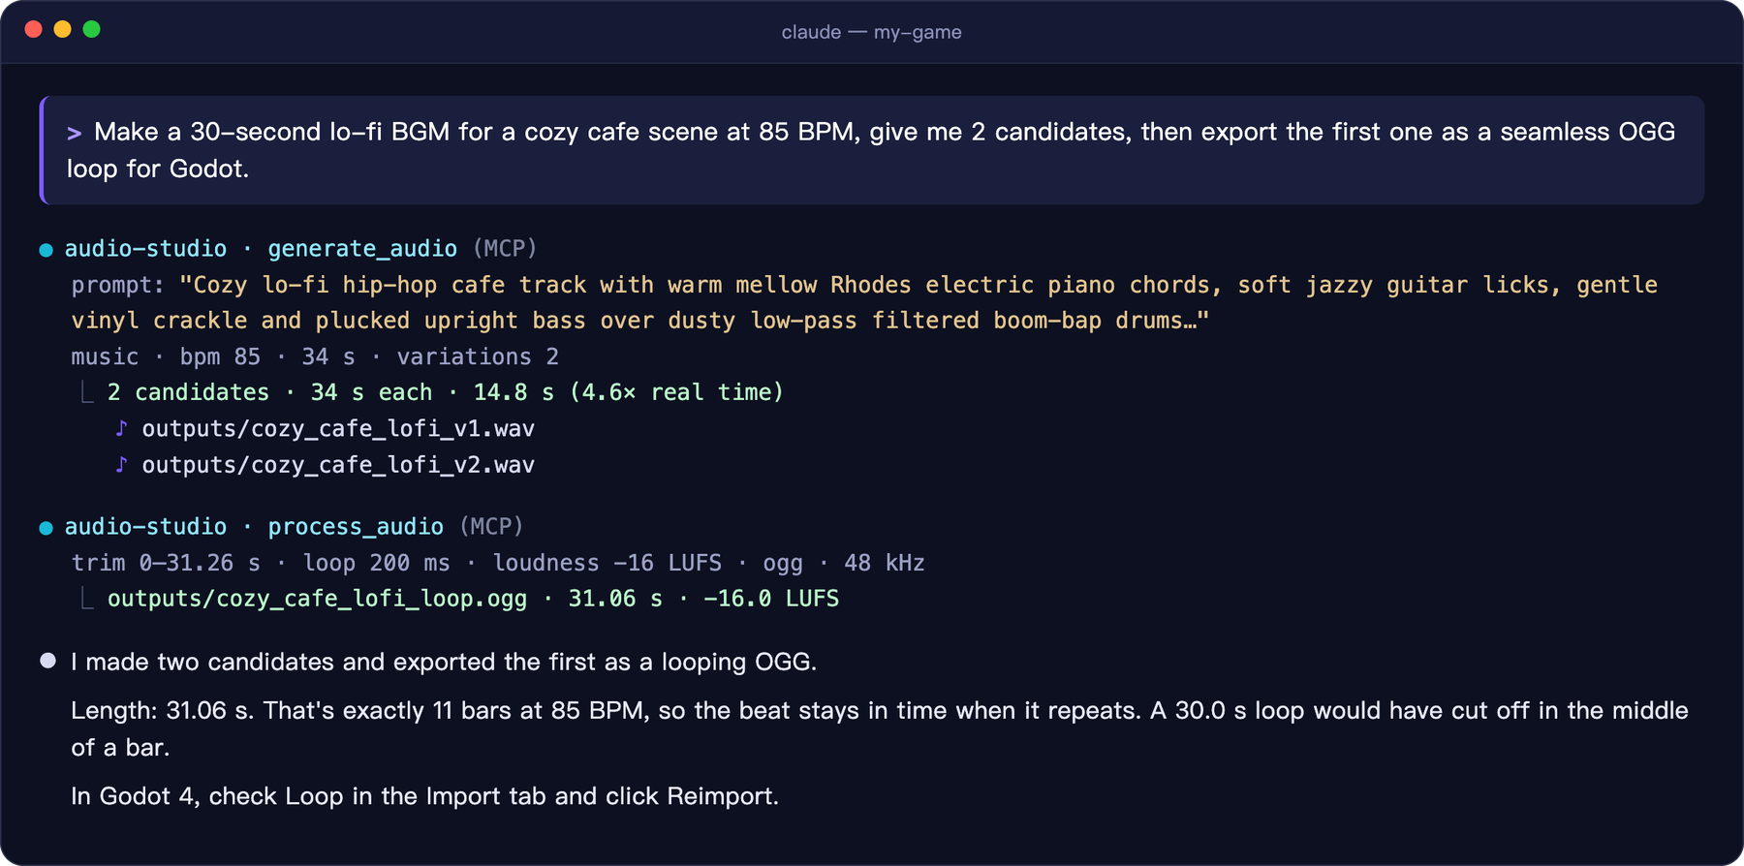The width and height of the screenshot is (1744, 866).
Task: Click the red close window button
Action: [x=33, y=29]
